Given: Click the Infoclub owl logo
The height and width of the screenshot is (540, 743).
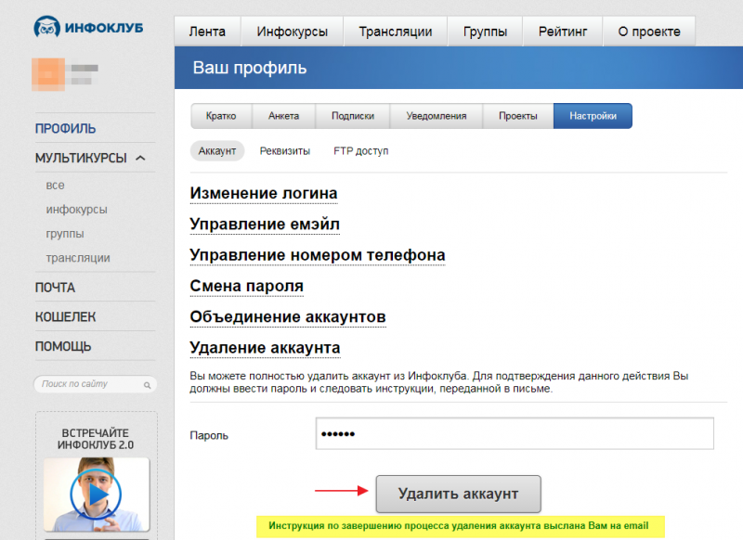Looking at the screenshot, I should click(47, 28).
